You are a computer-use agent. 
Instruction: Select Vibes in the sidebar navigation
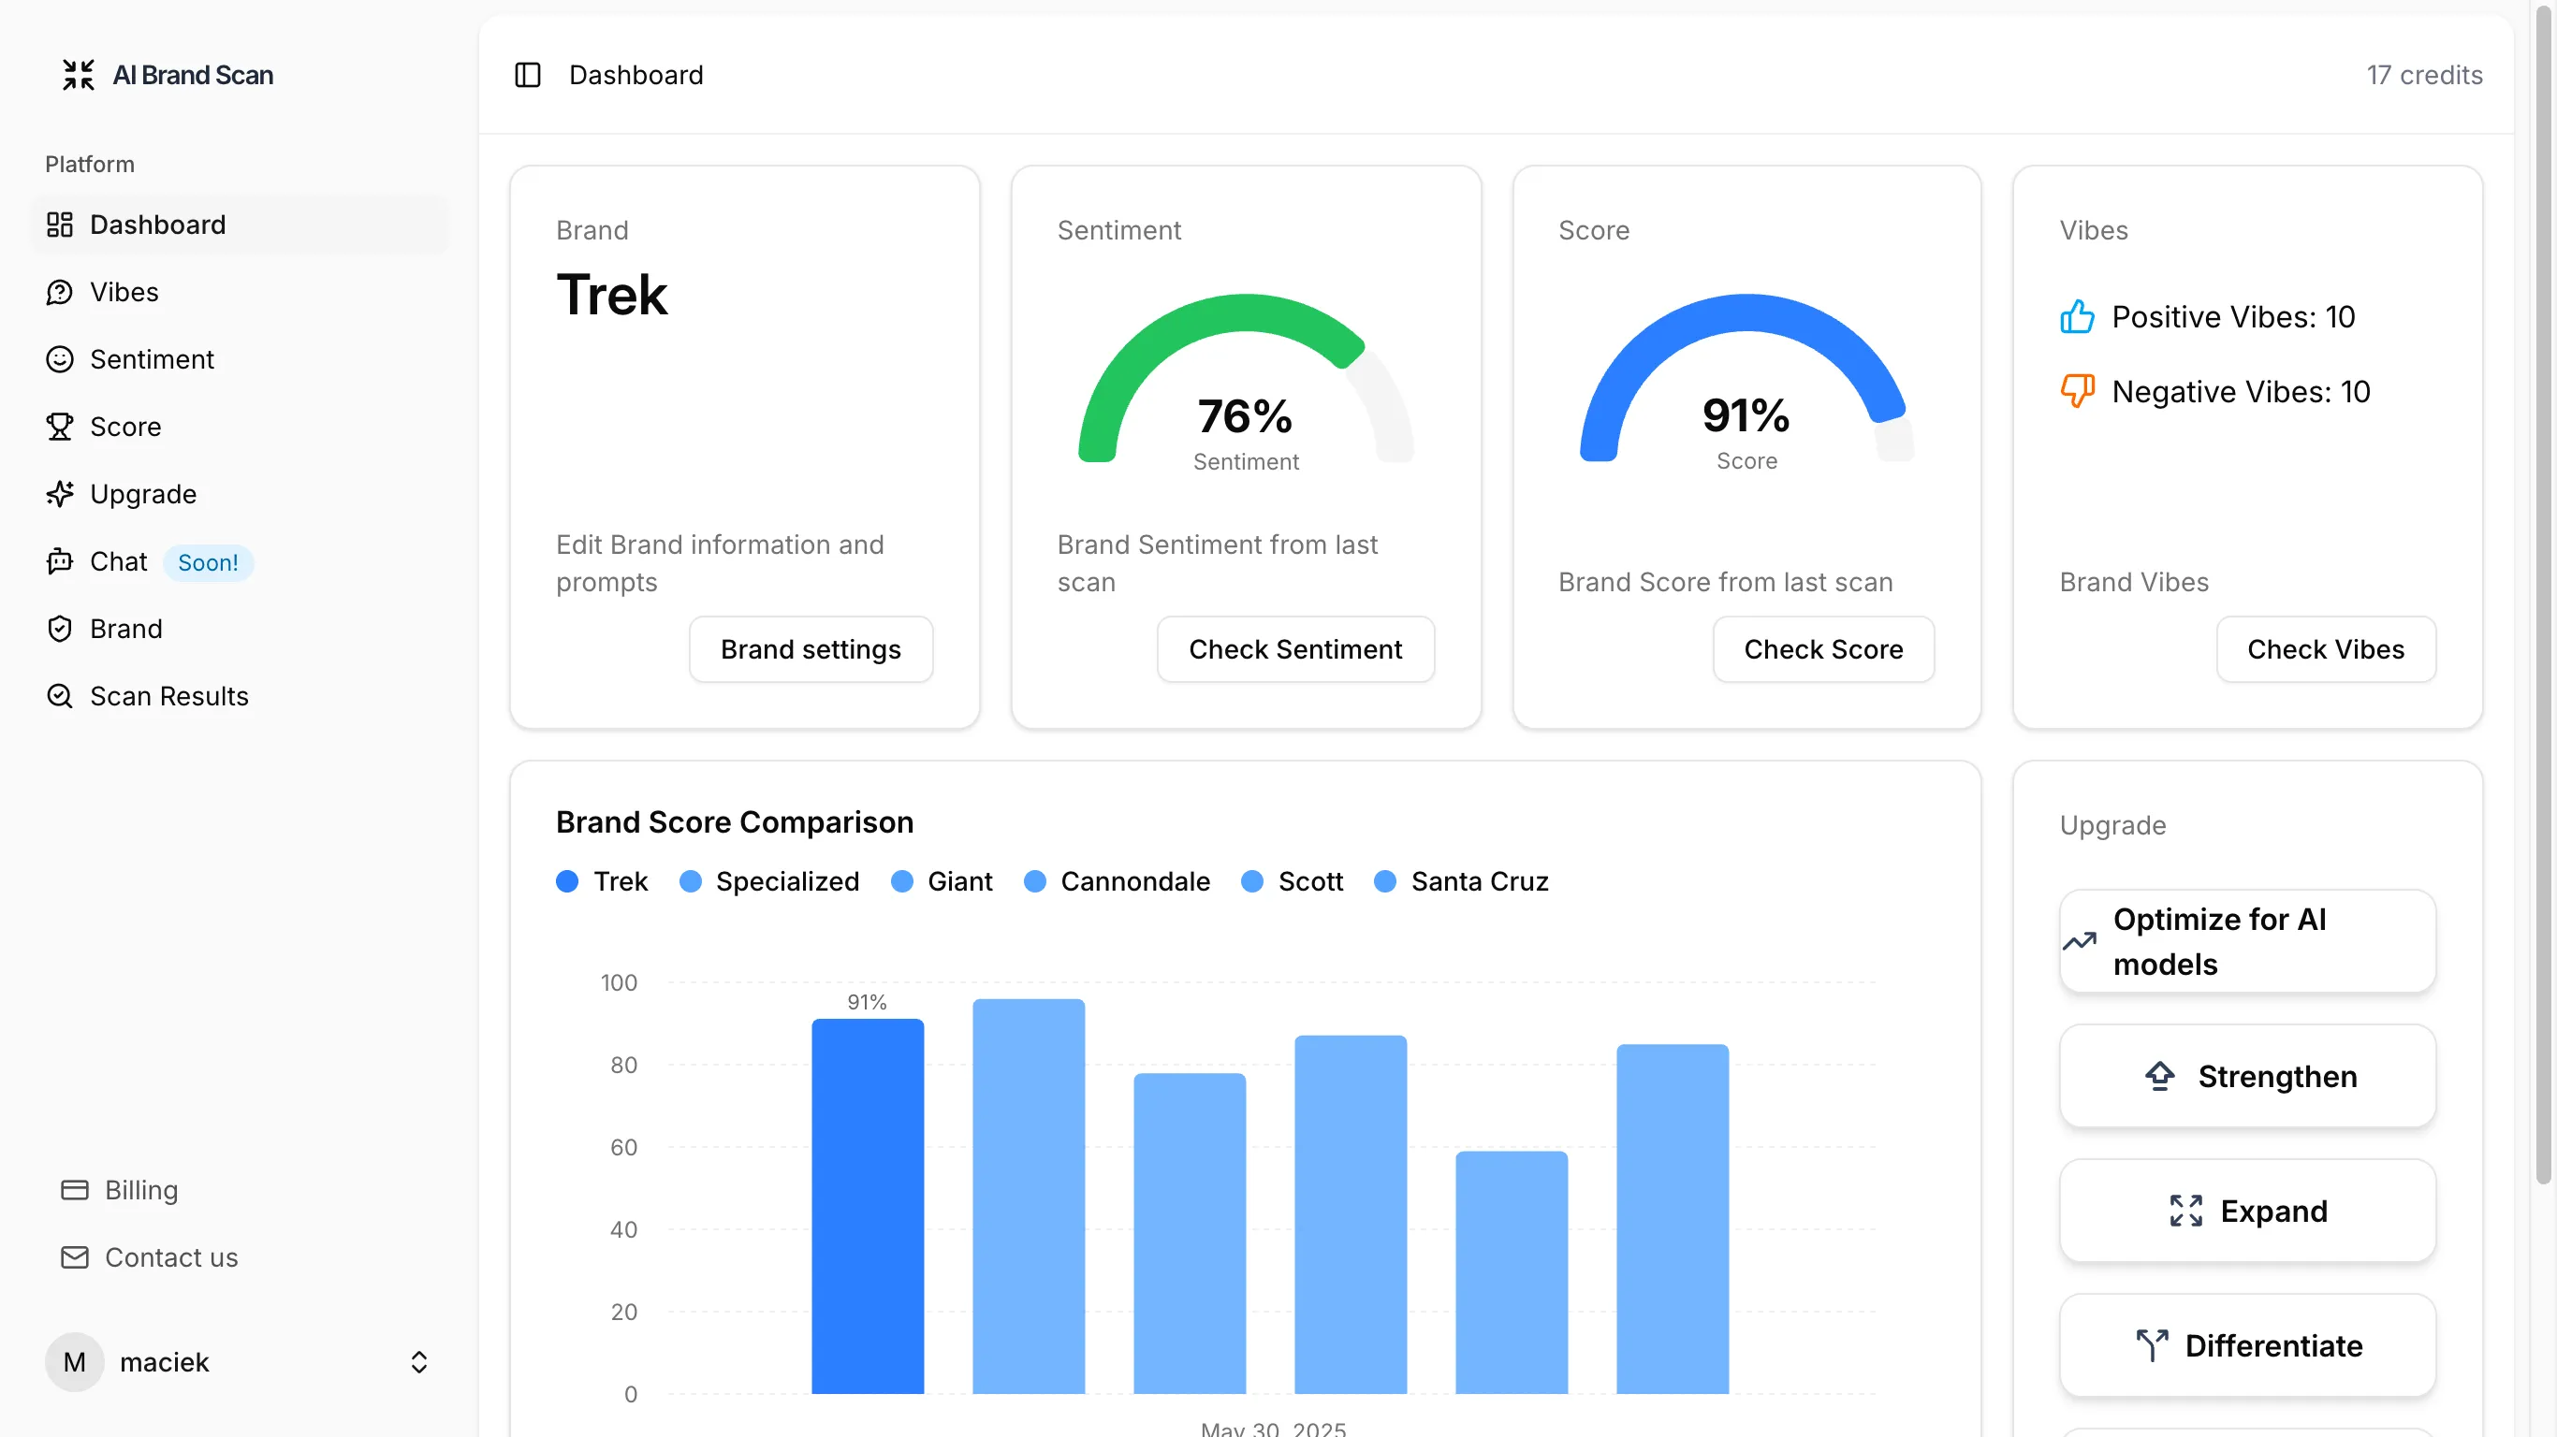[124, 292]
